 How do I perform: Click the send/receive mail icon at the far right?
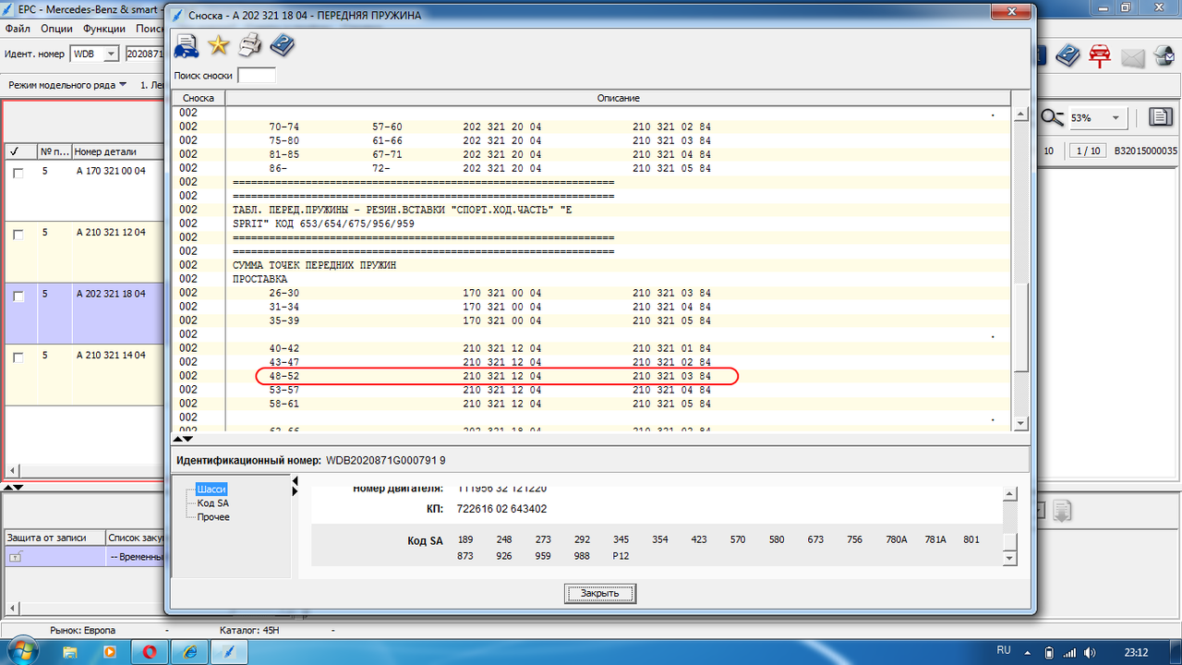coord(1164,56)
